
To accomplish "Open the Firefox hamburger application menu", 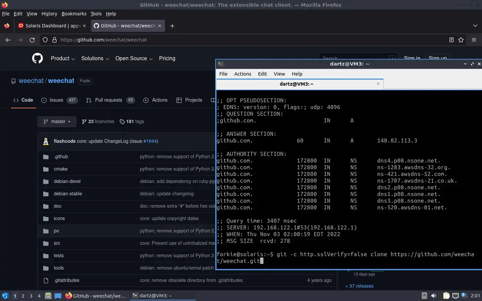I will 474,40.
